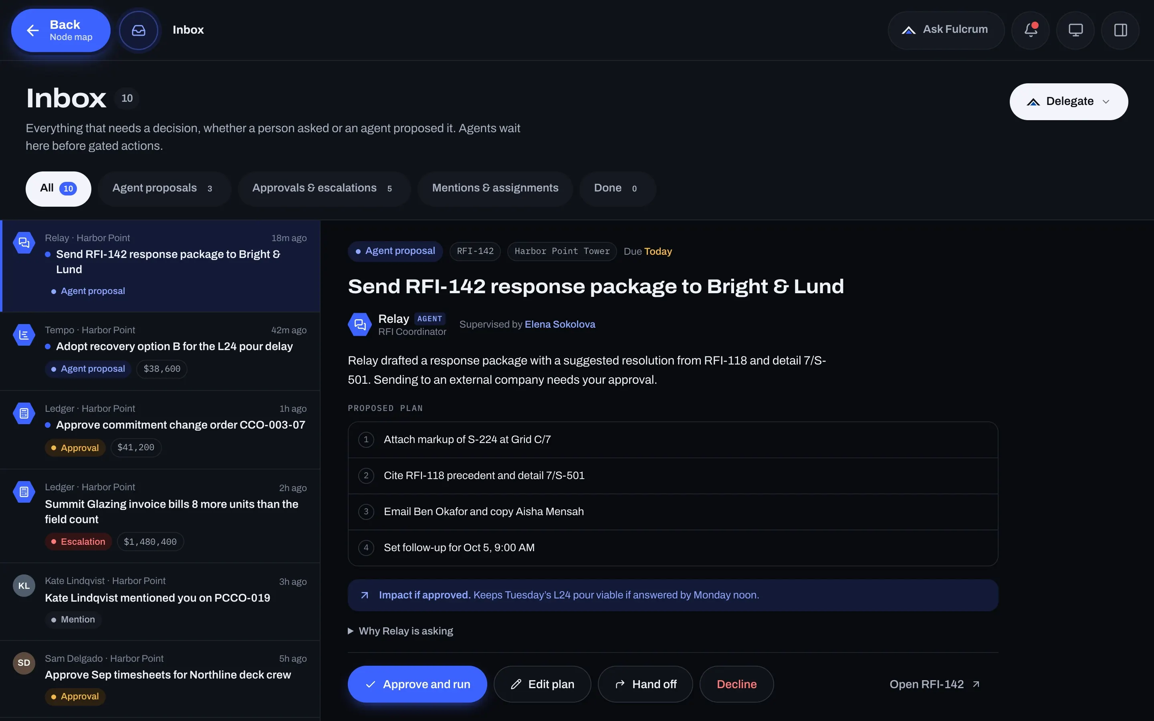Open Adopt recovery option B item
The height and width of the screenshot is (721, 1154).
pyautogui.click(x=160, y=351)
